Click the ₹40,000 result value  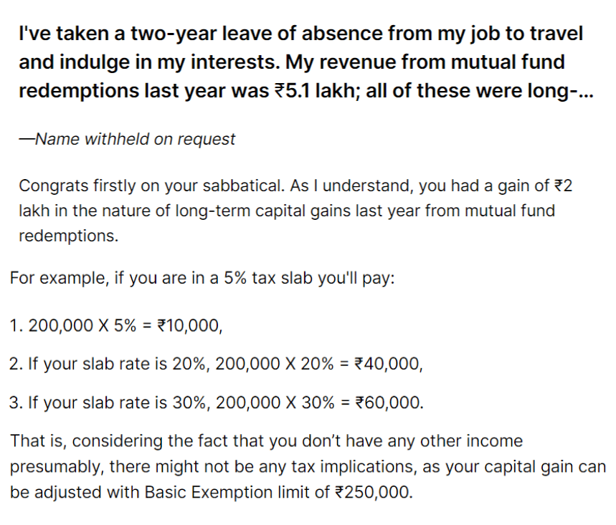tap(389, 364)
